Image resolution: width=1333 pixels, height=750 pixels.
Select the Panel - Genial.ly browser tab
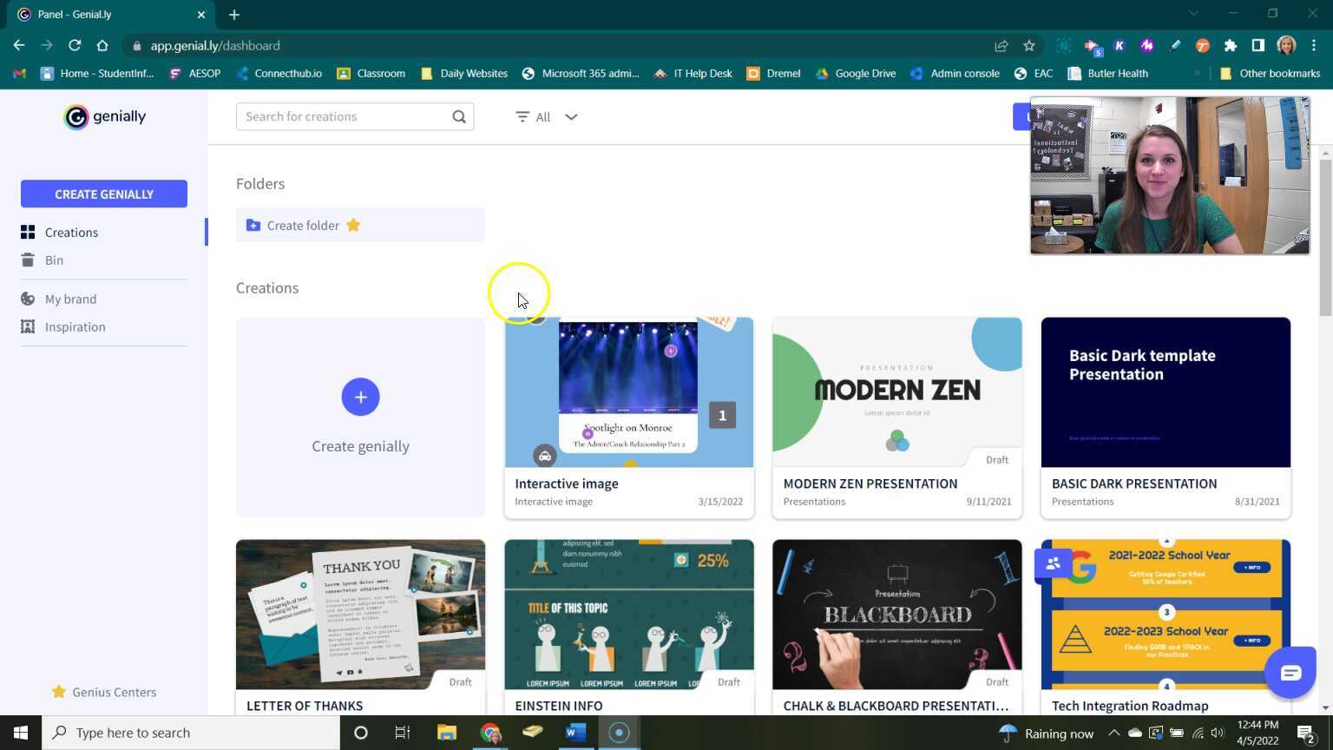click(104, 14)
